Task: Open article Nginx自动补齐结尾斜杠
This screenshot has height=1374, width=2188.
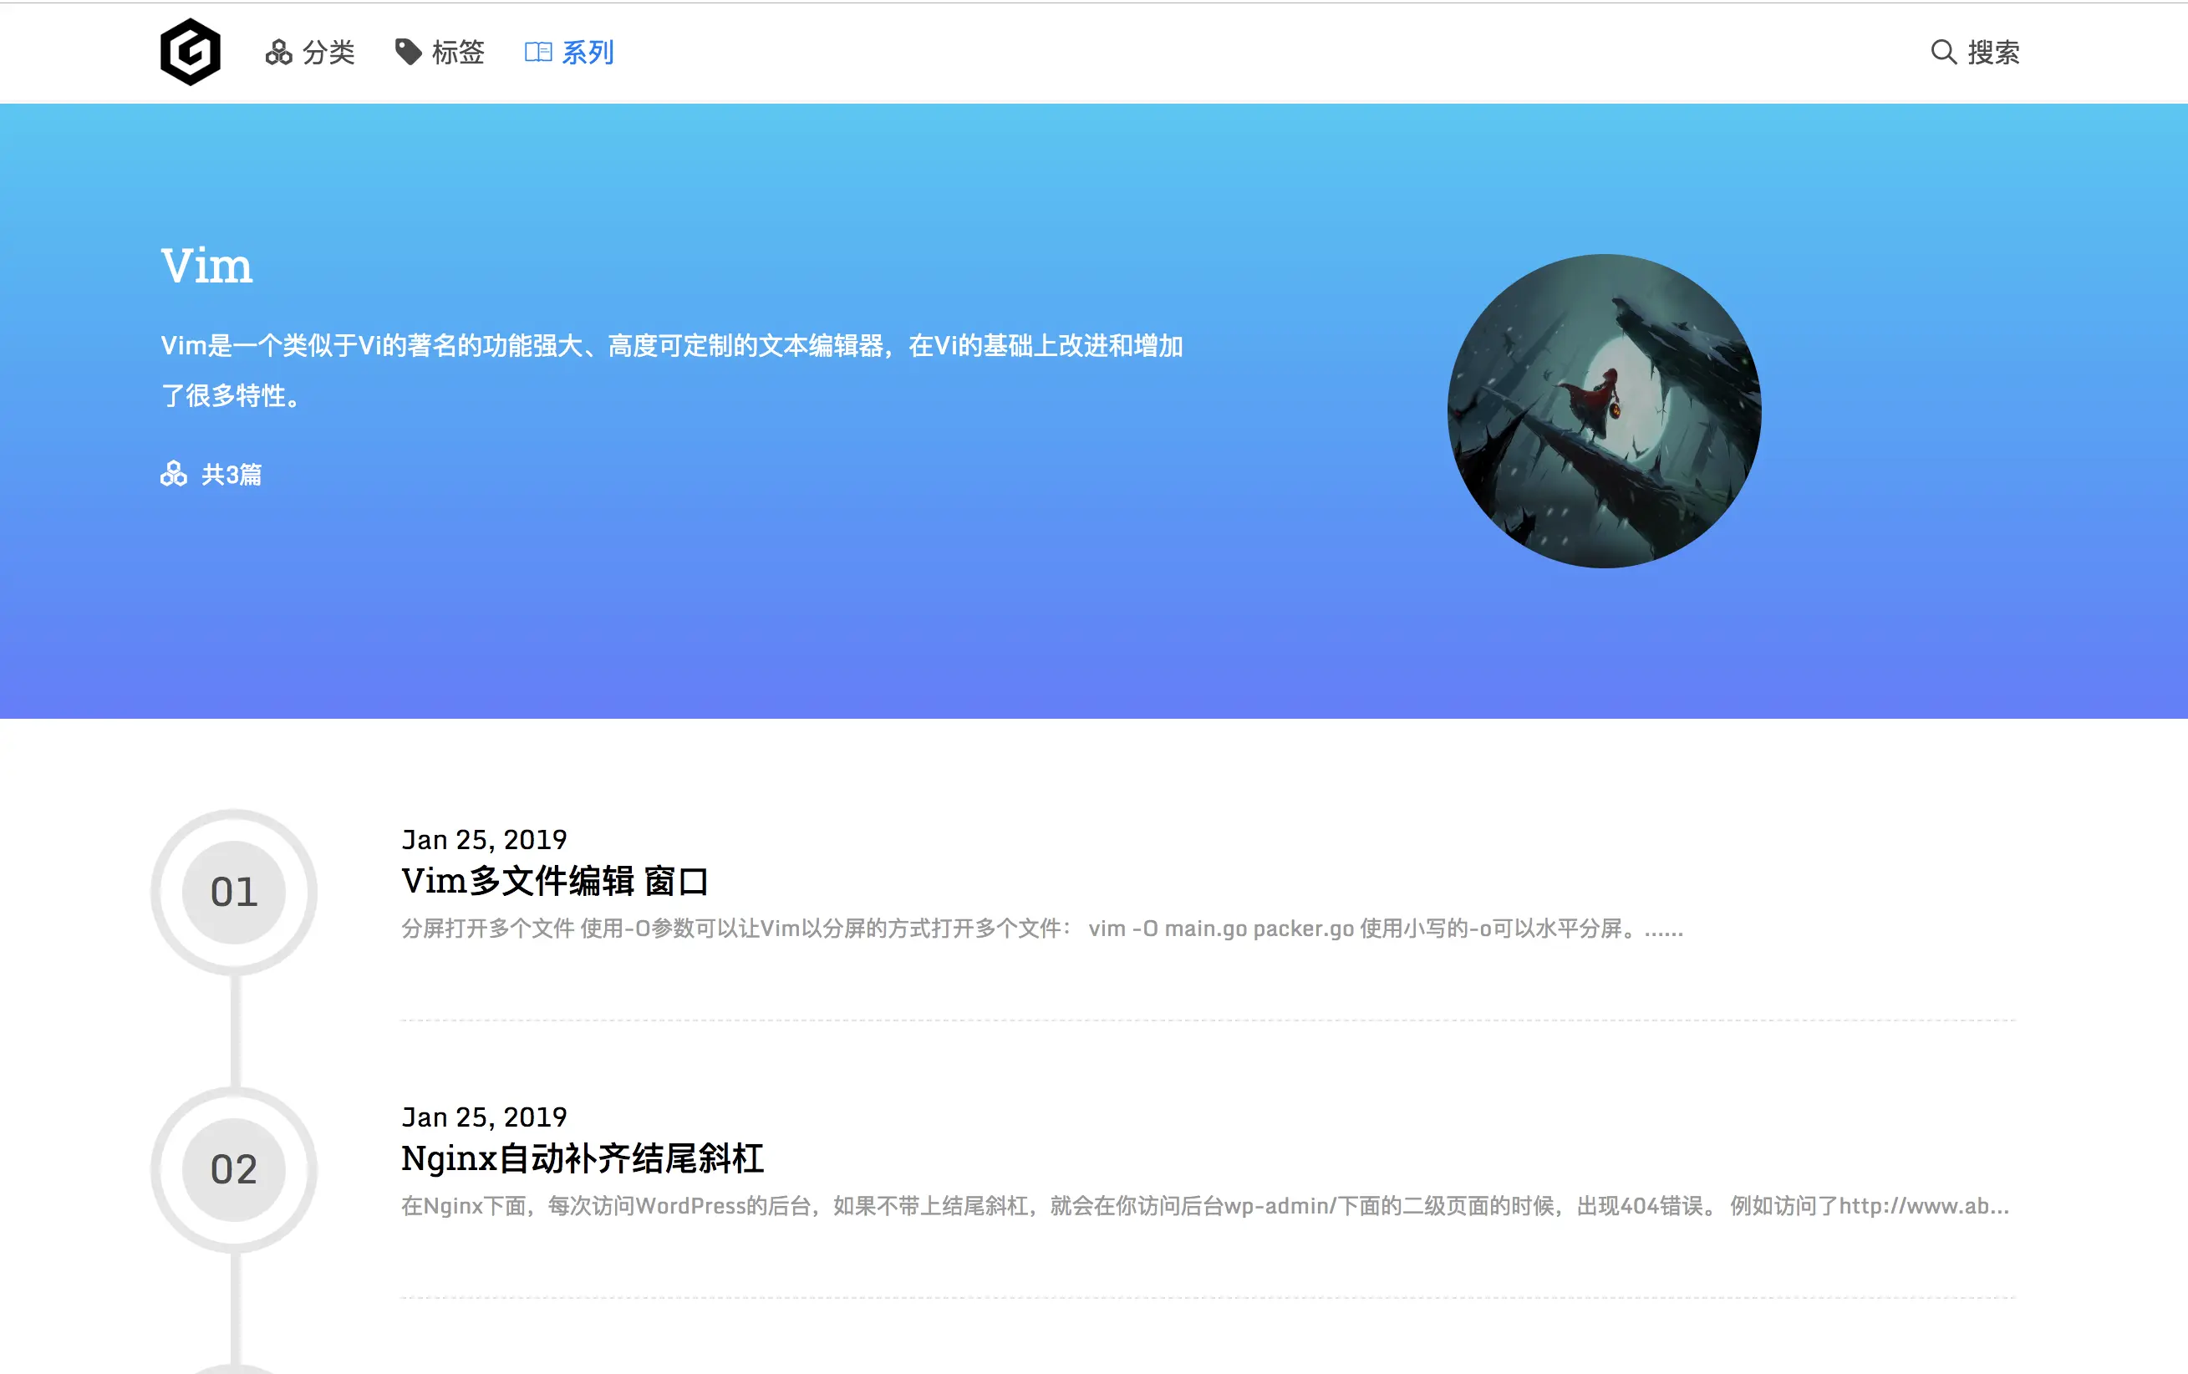Action: (583, 1158)
